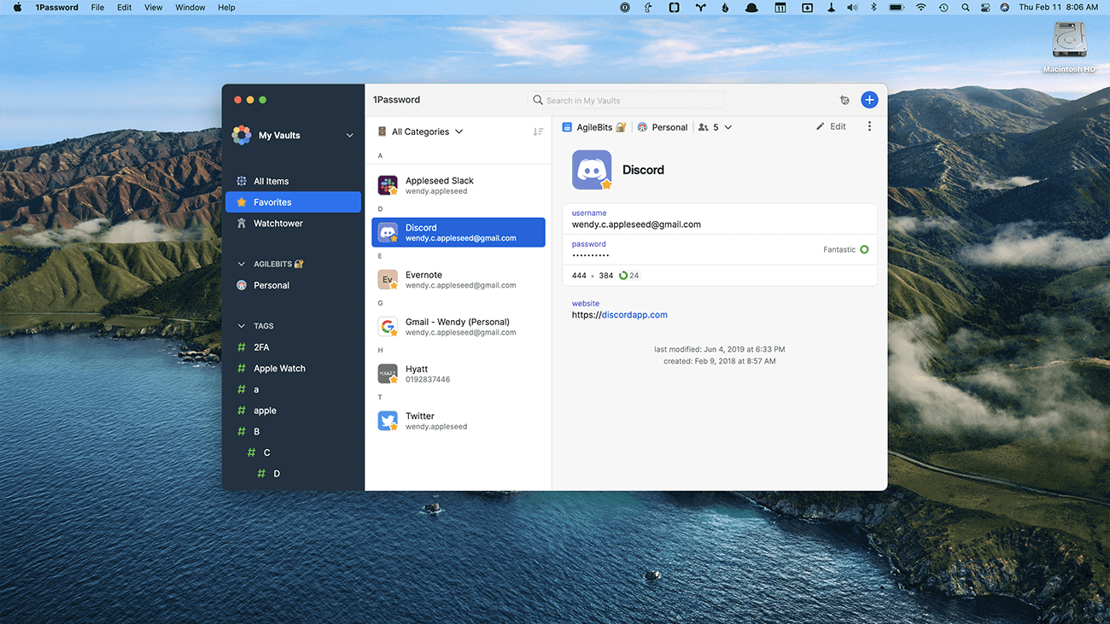
Task: Click the new item plus button
Action: pos(869,99)
